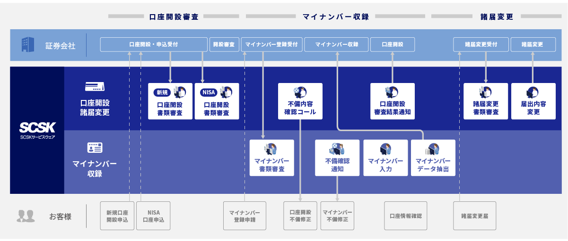Click the card icon above 口座開設 諸届変更 row label
Image resolution: width=568 pixels, height=241 pixels.
point(95,86)
